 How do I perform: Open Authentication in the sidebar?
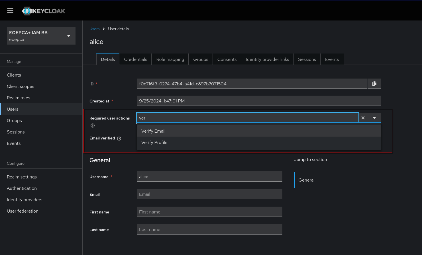[x=41, y=188]
